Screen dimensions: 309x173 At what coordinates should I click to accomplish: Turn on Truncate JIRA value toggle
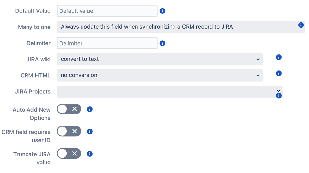point(69,153)
